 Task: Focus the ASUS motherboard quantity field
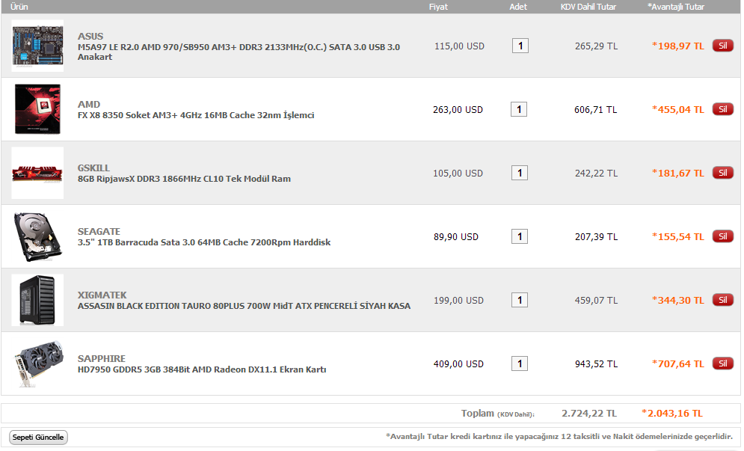point(520,46)
